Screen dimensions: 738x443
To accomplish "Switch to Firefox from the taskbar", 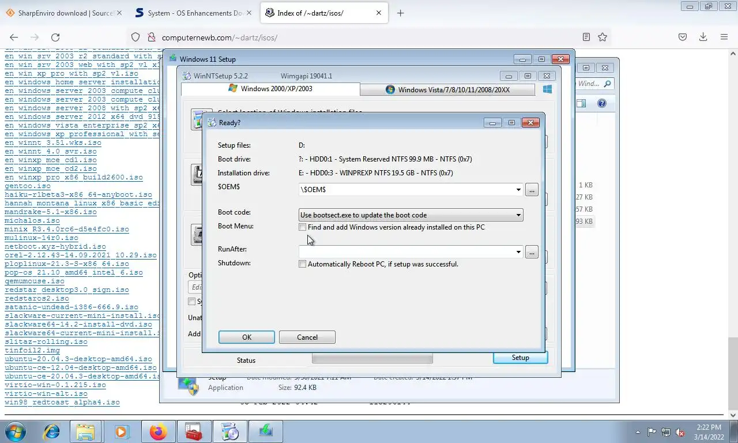I will 157,431.
